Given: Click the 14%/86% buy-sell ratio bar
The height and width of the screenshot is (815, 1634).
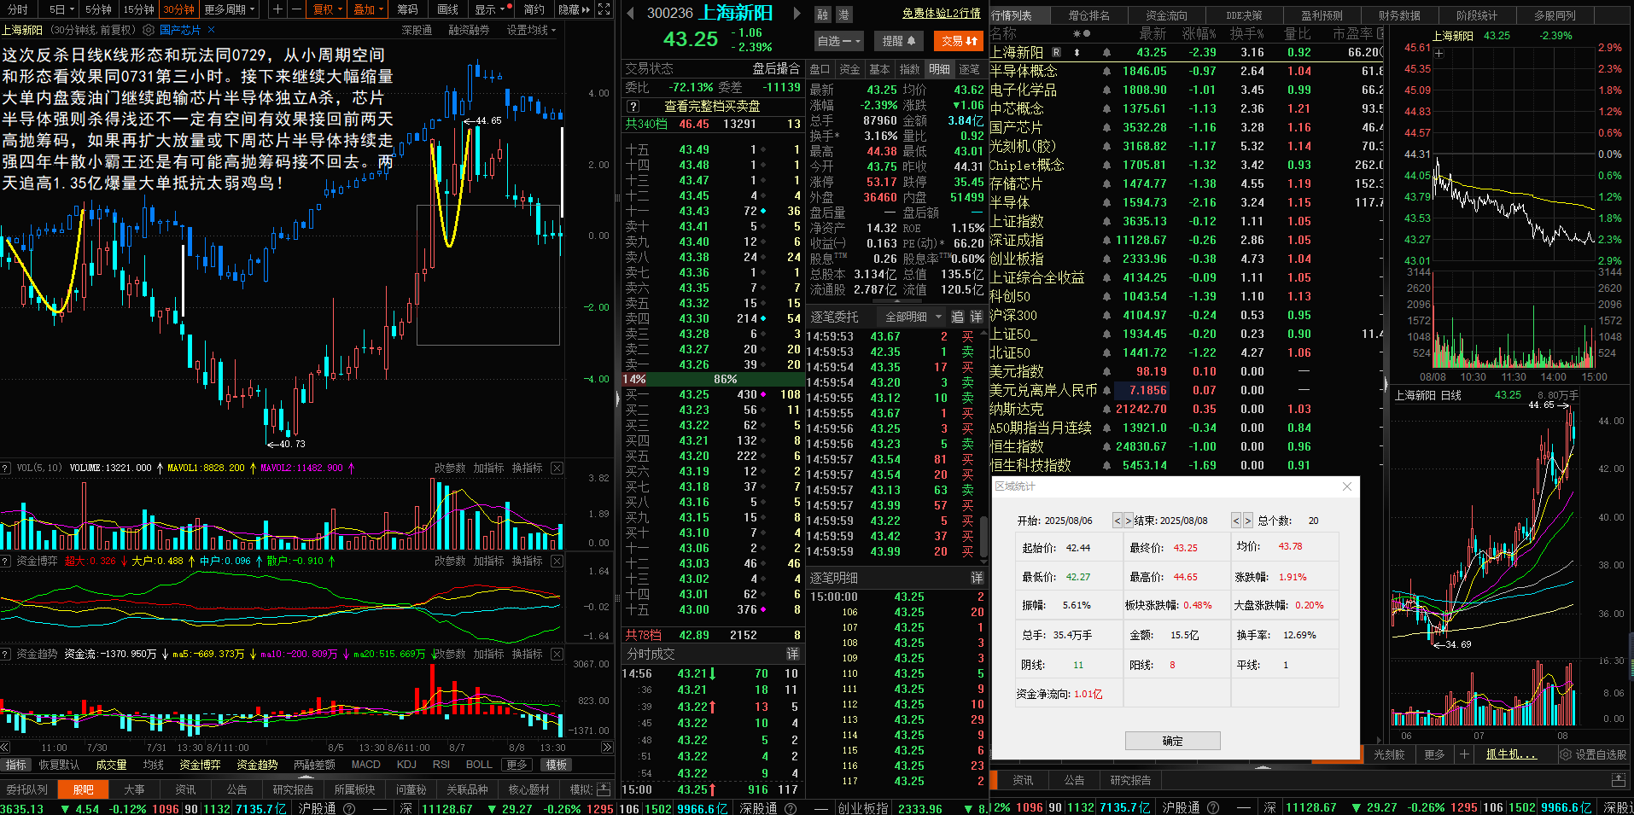Looking at the screenshot, I should (712, 379).
